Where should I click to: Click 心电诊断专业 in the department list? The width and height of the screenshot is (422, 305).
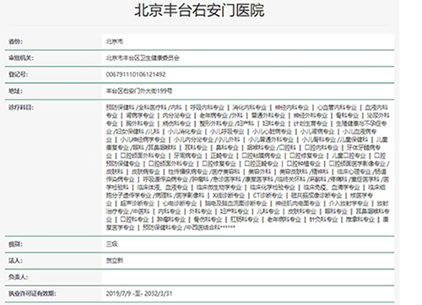[x=180, y=204]
